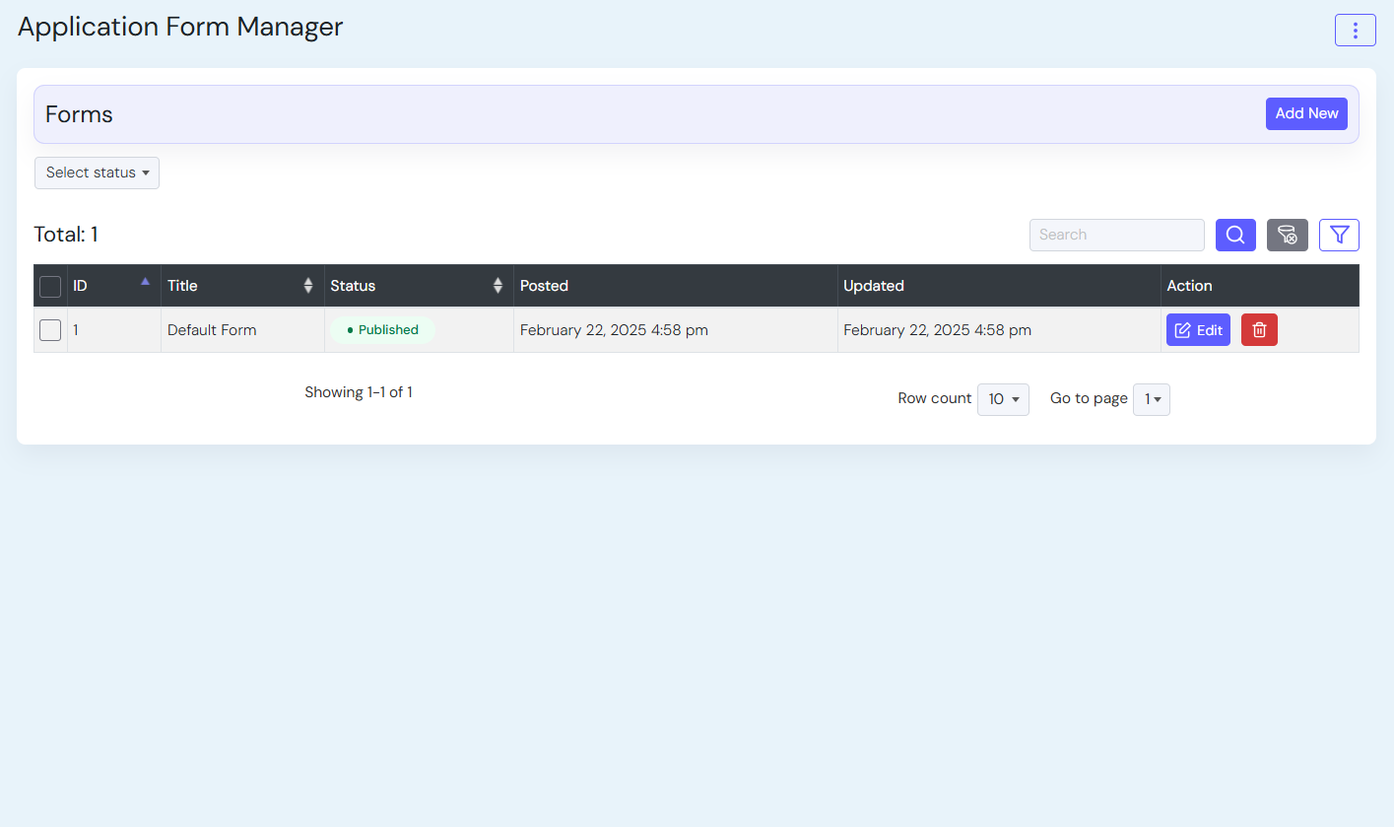Click the Add New button
Screen dimensions: 1394x827
coord(1306,113)
